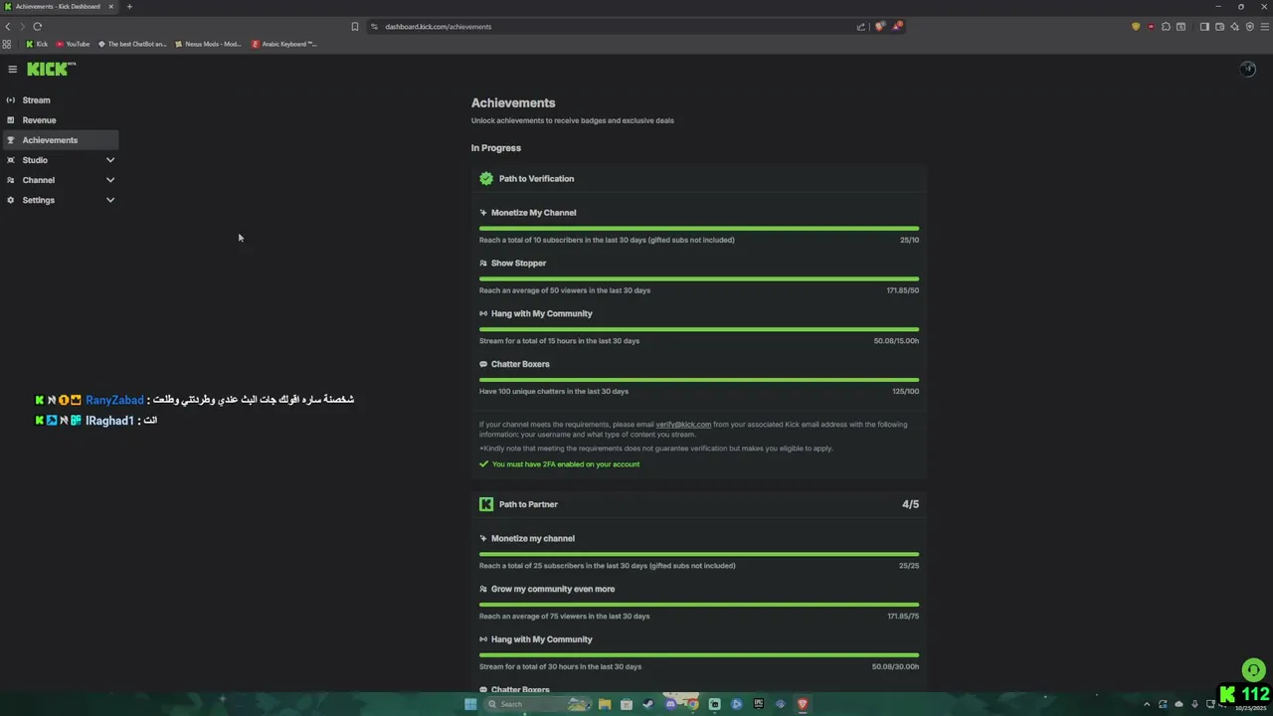
Task: Toggle the browser sidebar panel icon
Action: click(x=1204, y=27)
